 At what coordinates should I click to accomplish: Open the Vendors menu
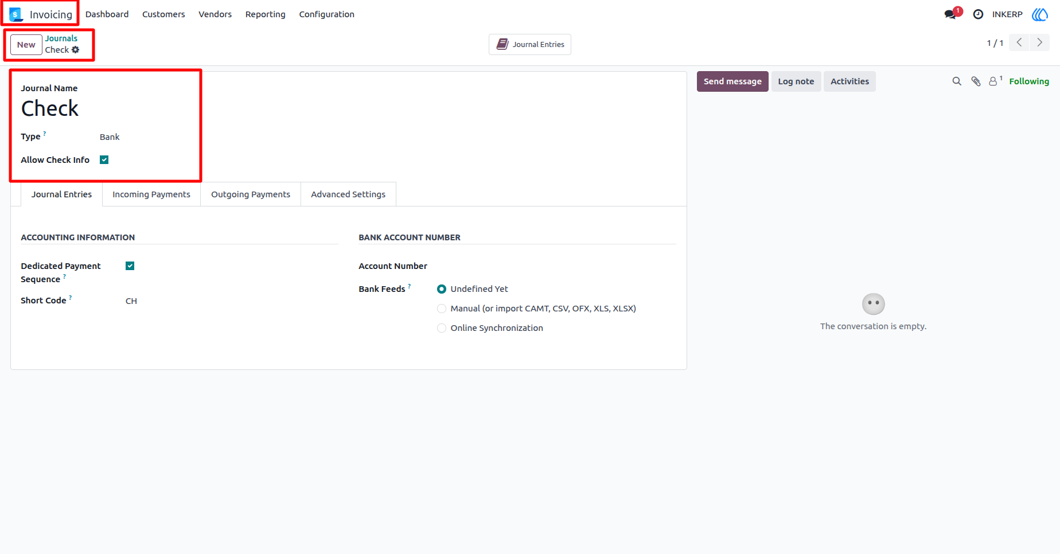coord(215,14)
